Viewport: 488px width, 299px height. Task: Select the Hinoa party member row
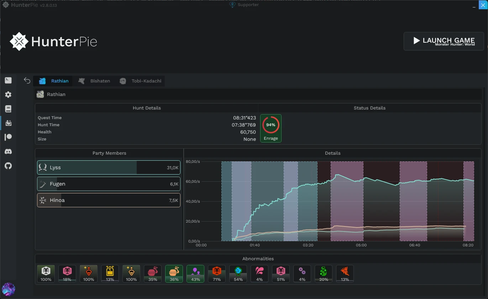click(109, 200)
